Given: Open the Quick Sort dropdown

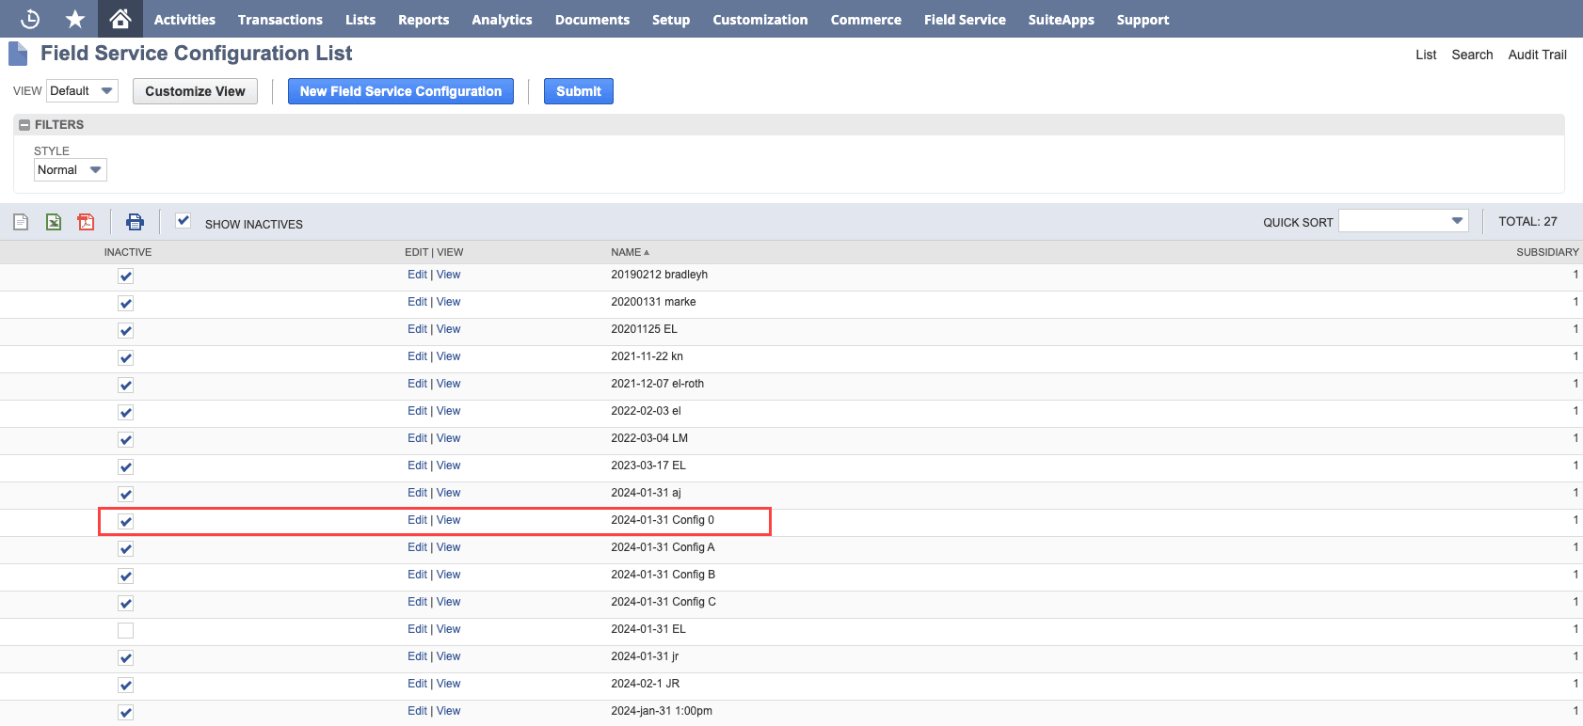Looking at the screenshot, I should point(1403,221).
